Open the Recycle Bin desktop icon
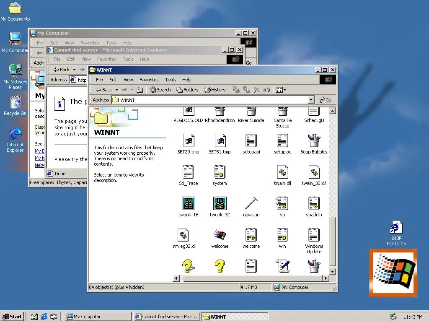 pyautogui.click(x=16, y=105)
